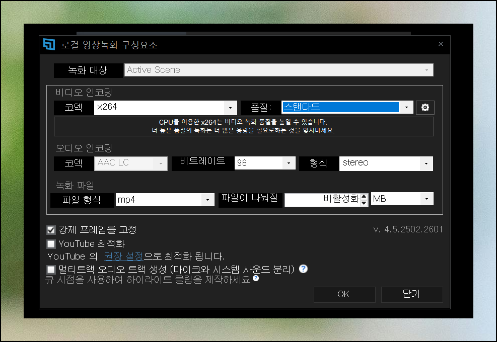497x342 pixels.
Task: Open the video quality advanced settings gear
Action: [424, 107]
